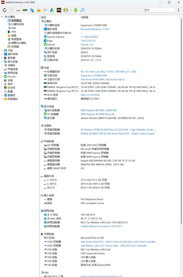The width and height of the screenshot is (183, 277).
Task: Collapse the 计算机 tree node
Action: [2, 17]
